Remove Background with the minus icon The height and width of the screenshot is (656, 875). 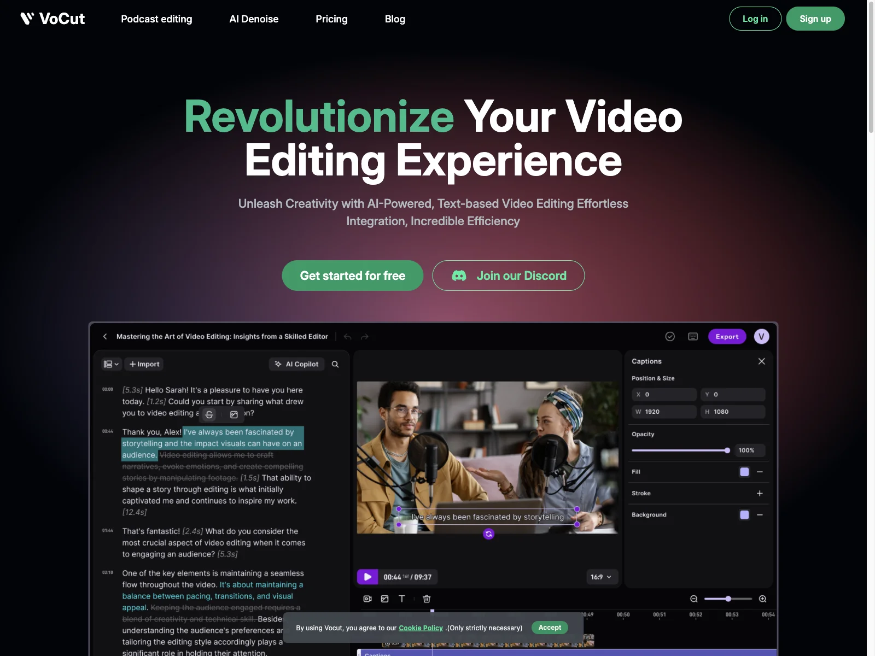coord(760,515)
